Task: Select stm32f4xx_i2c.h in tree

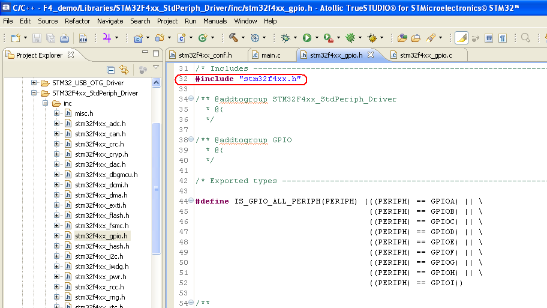Action: click(x=99, y=256)
